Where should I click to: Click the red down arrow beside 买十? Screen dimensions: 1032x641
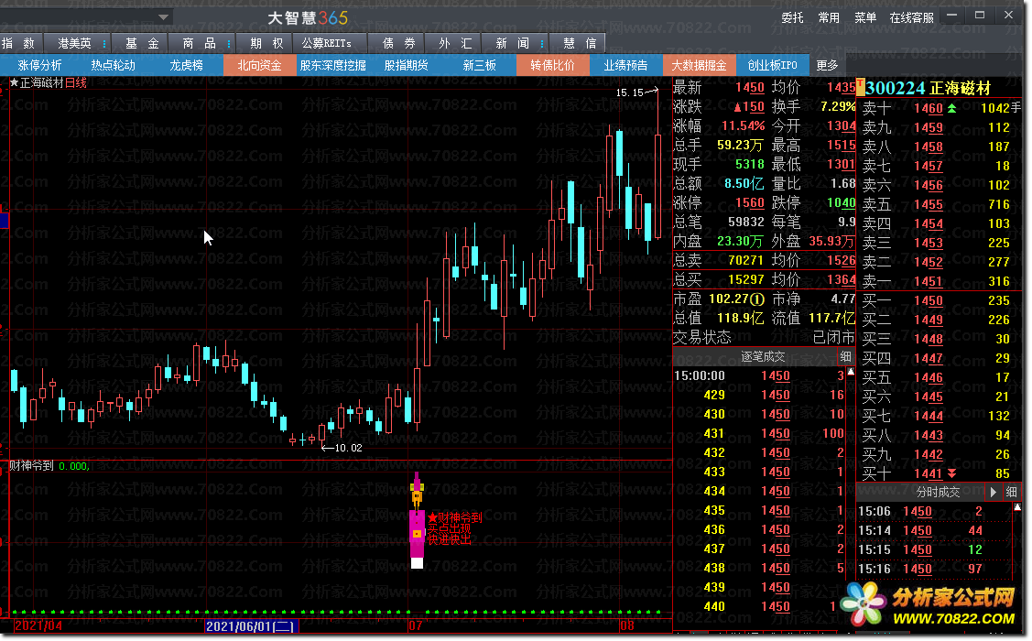[x=951, y=473]
